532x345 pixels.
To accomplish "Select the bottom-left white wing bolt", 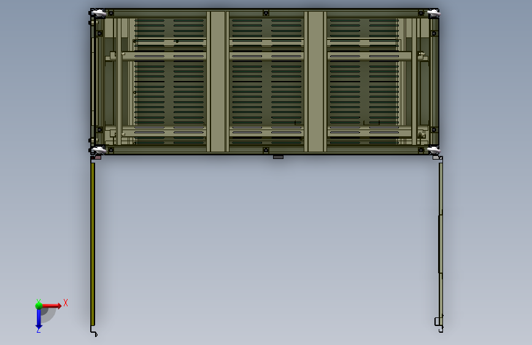I will (x=99, y=150).
